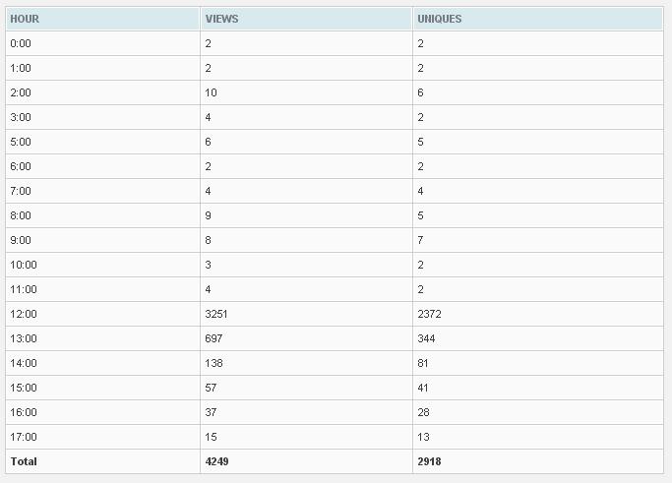Select the 12:00 hour cell
The height and width of the screenshot is (483, 672).
(x=23, y=314)
